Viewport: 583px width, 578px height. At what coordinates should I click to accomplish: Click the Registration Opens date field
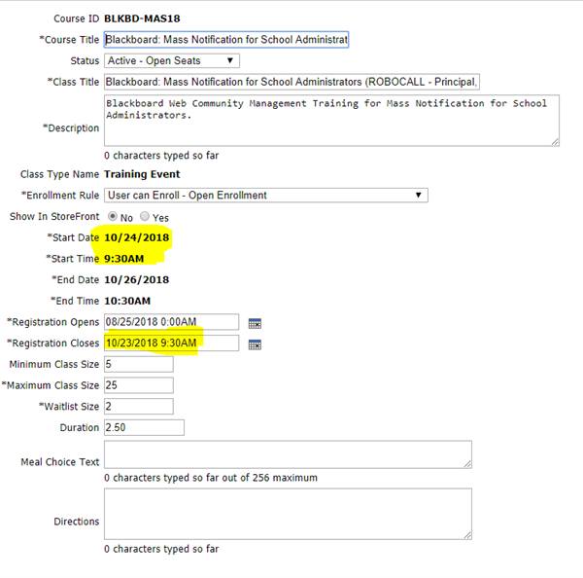[x=171, y=322]
